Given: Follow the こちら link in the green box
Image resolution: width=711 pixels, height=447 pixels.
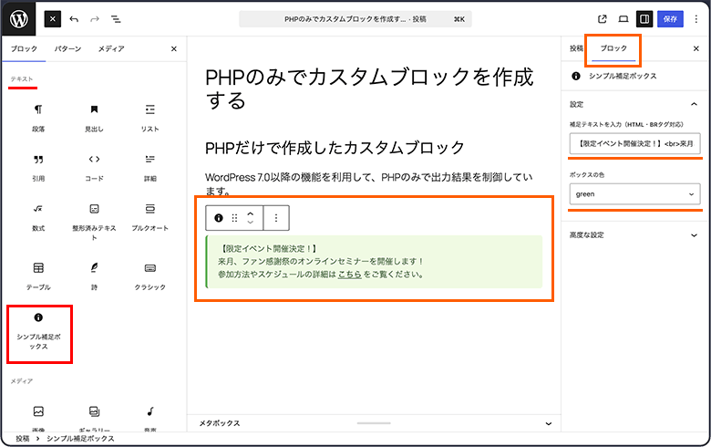Looking at the screenshot, I should 350,274.
